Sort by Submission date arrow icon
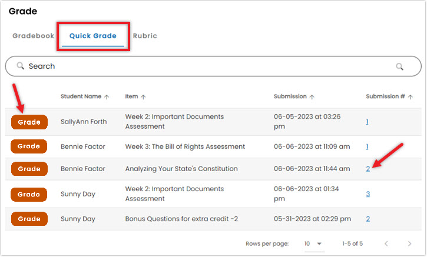The image size is (427, 257). coord(312,97)
